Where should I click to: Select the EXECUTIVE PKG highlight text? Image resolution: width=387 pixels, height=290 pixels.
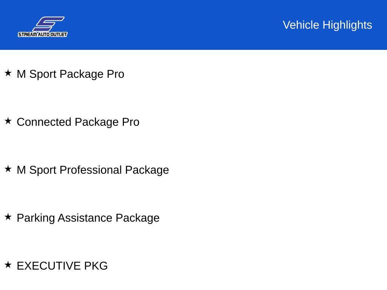[x=62, y=266]
